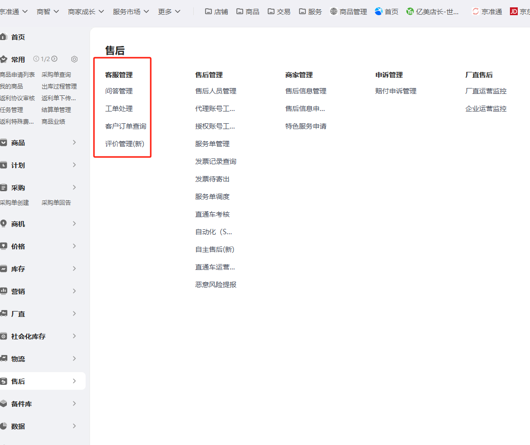
Task: Go to next page of 常用 shortcuts
Action: point(54,59)
